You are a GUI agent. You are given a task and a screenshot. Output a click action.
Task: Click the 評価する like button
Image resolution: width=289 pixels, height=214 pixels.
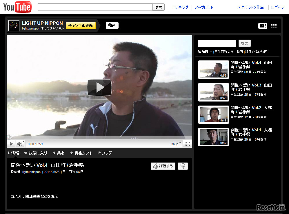click(x=163, y=166)
